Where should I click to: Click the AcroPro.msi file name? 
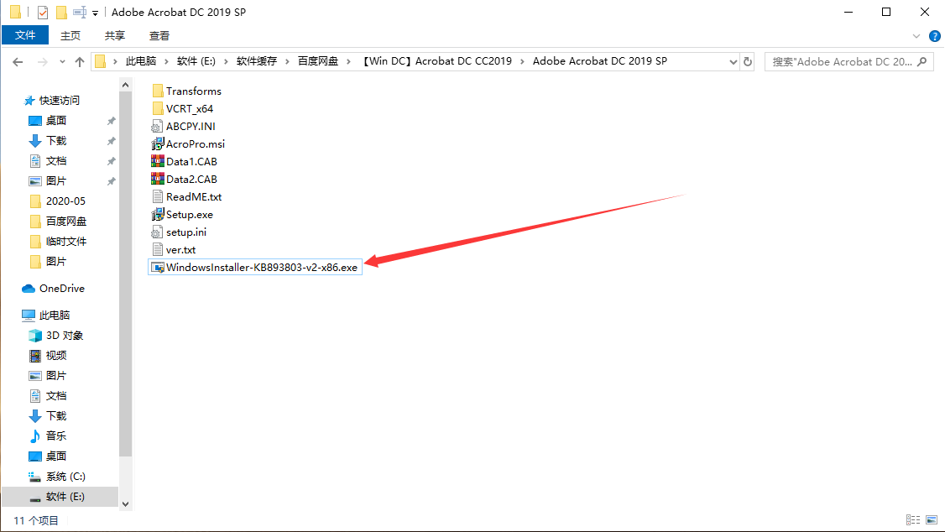(196, 144)
